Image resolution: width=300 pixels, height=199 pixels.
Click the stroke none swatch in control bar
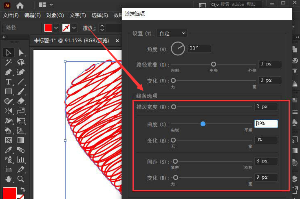point(66,28)
